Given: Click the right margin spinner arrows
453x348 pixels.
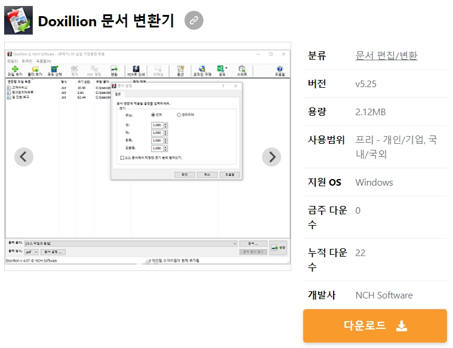Looking at the screenshot, I should point(165,149).
